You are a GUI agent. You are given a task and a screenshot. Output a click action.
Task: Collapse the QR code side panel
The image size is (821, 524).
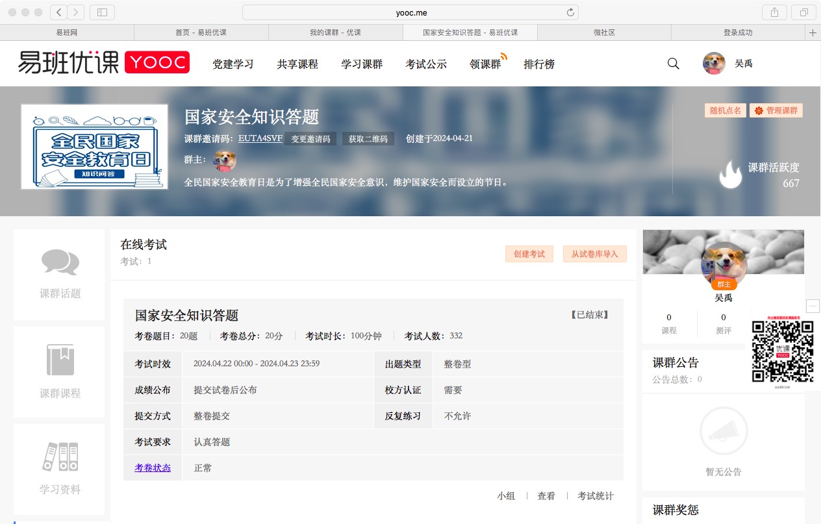tap(813, 306)
